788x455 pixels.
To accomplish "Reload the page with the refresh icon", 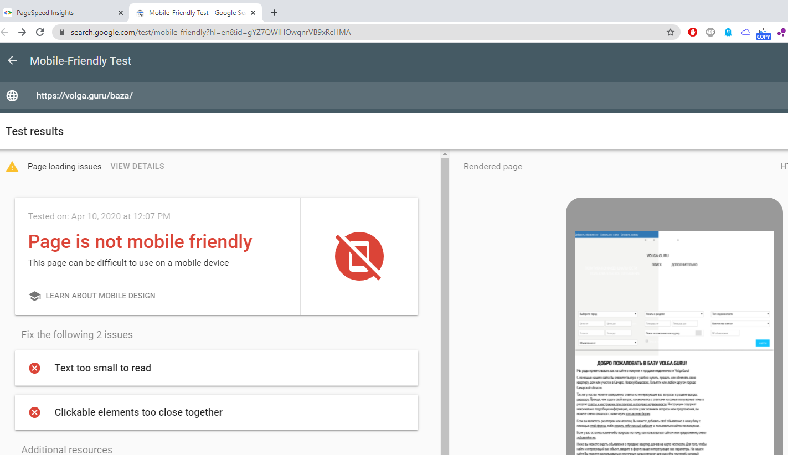I will [x=40, y=32].
